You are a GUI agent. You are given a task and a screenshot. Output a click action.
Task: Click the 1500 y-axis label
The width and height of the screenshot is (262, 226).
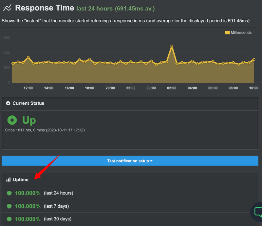6,38
